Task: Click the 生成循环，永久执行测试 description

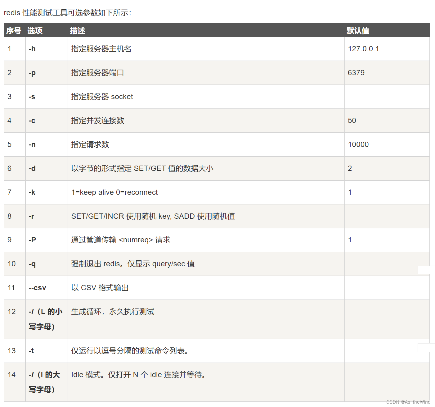Action: [x=113, y=312]
